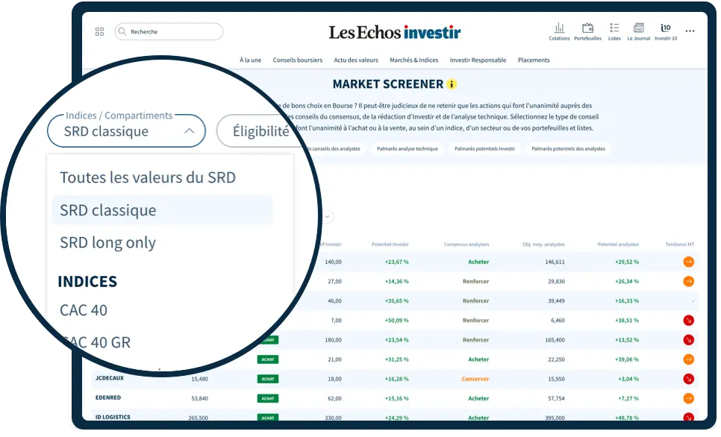Open the Investir 10 section
721x437 pixels.
pos(665,30)
